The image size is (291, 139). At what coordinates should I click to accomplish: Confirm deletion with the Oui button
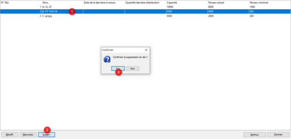[118, 68]
